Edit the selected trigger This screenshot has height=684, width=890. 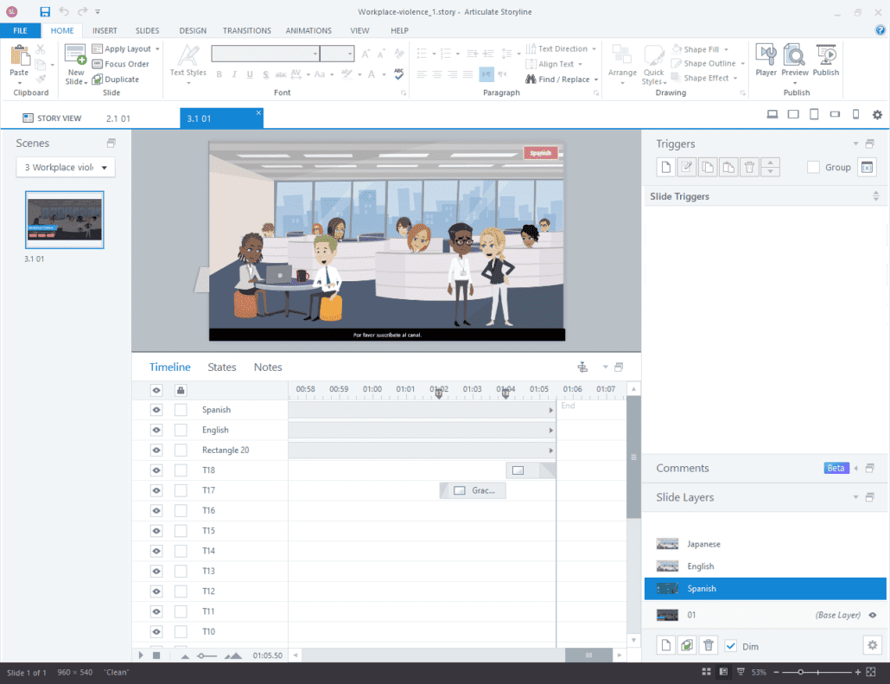tap(687, 167)
